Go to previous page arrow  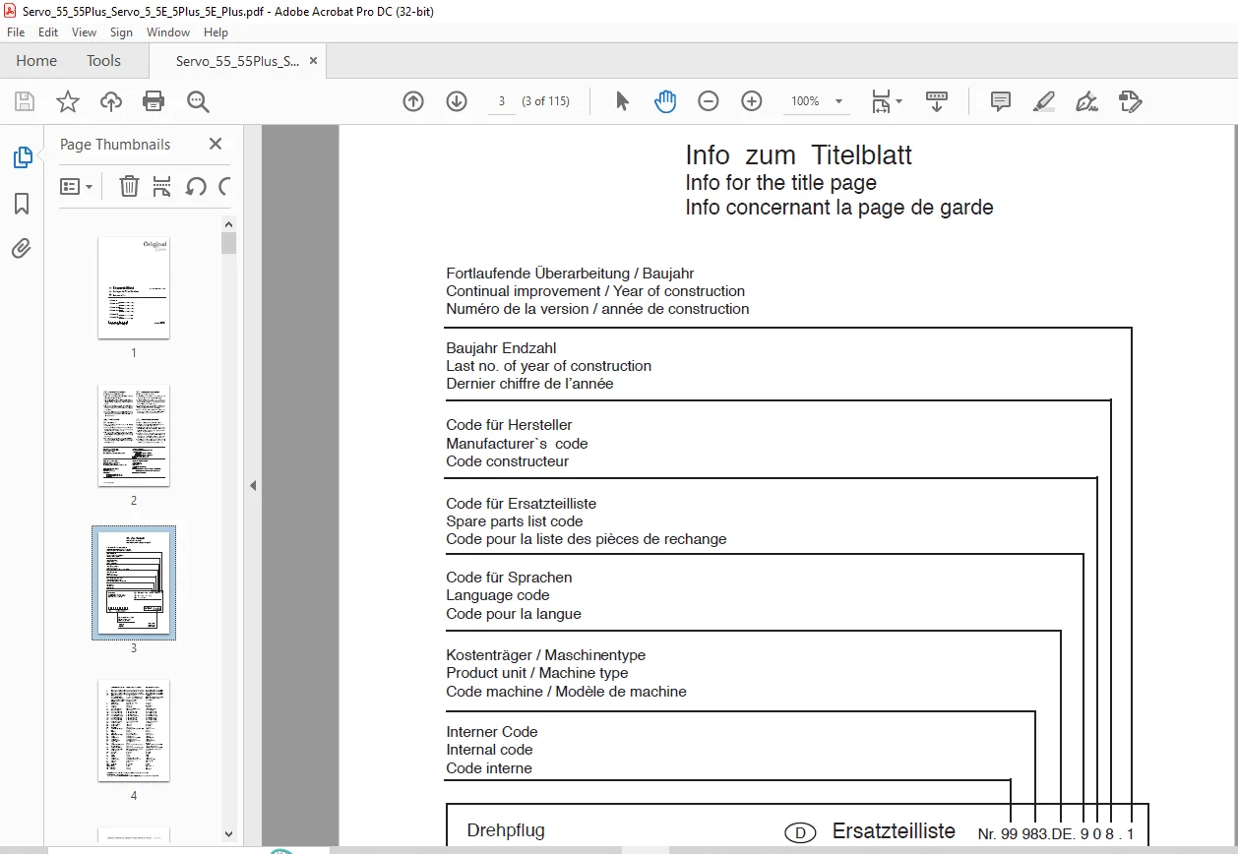[413, 101]
